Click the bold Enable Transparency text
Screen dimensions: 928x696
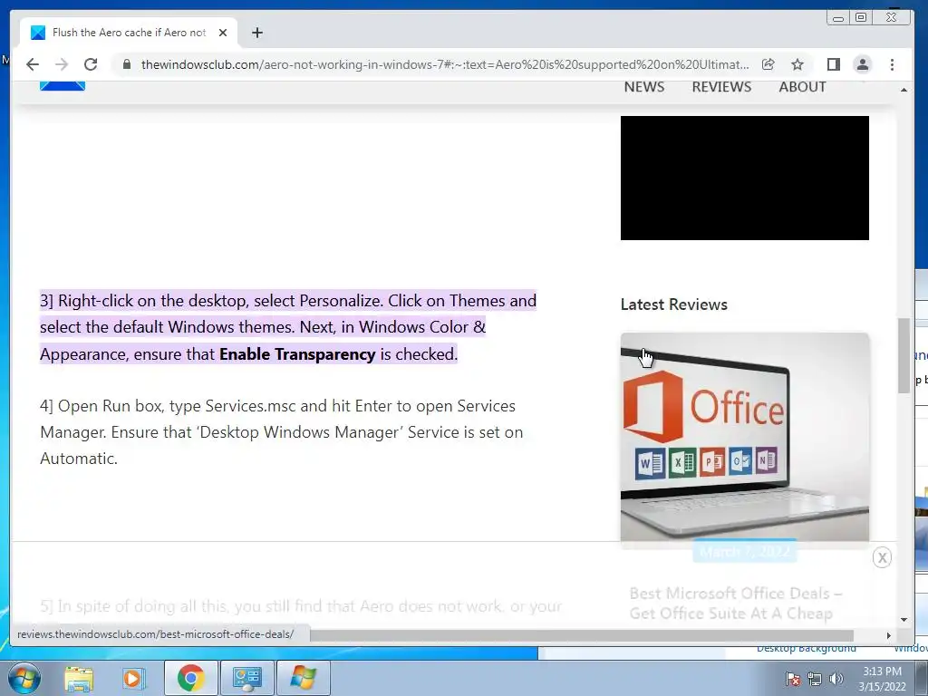point(297,354)
